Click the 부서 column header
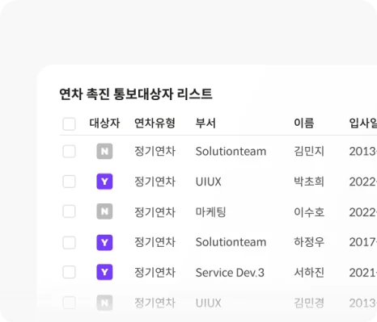This screenshot has width=377, height=322. (x=205, y=123)
